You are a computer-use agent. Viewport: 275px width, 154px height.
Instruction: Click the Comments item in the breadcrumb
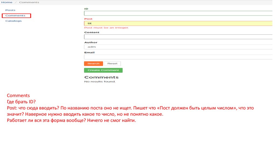tap(29, 2)
